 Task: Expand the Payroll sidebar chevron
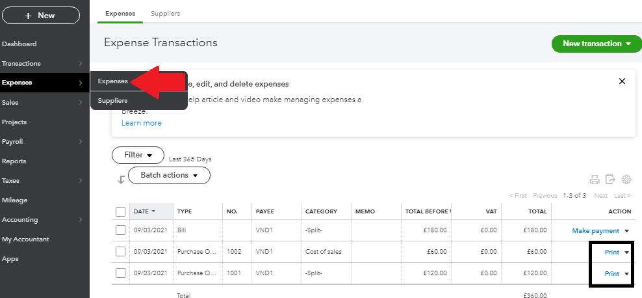(80, 142)
